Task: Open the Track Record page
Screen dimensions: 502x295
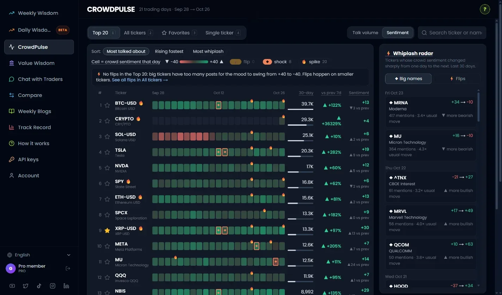Action: pyautogui.click(x=39, y=127)
